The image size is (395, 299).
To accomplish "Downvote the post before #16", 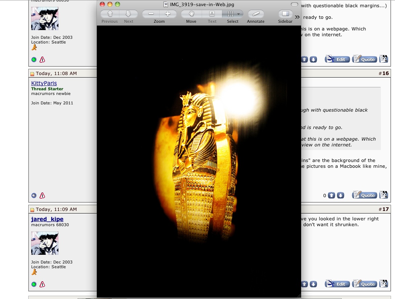I will (313, 59).
